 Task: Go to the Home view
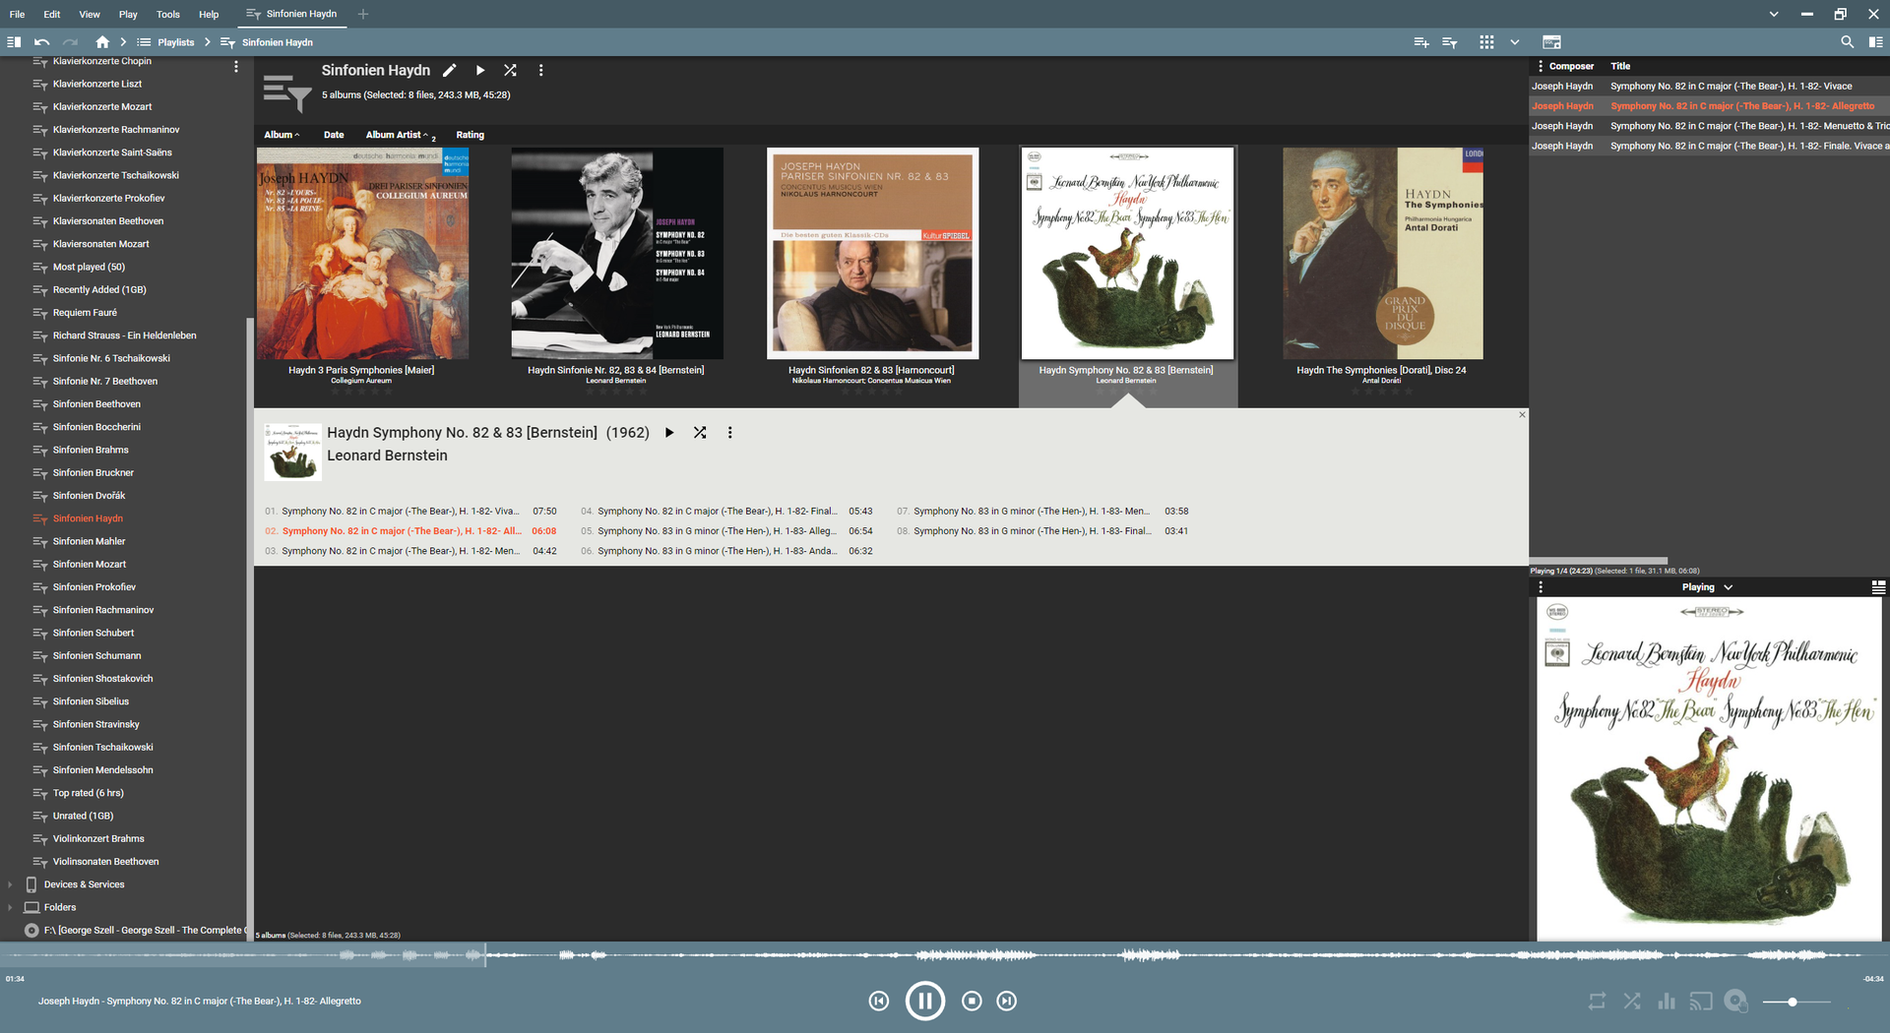click(x=102, y=42)
